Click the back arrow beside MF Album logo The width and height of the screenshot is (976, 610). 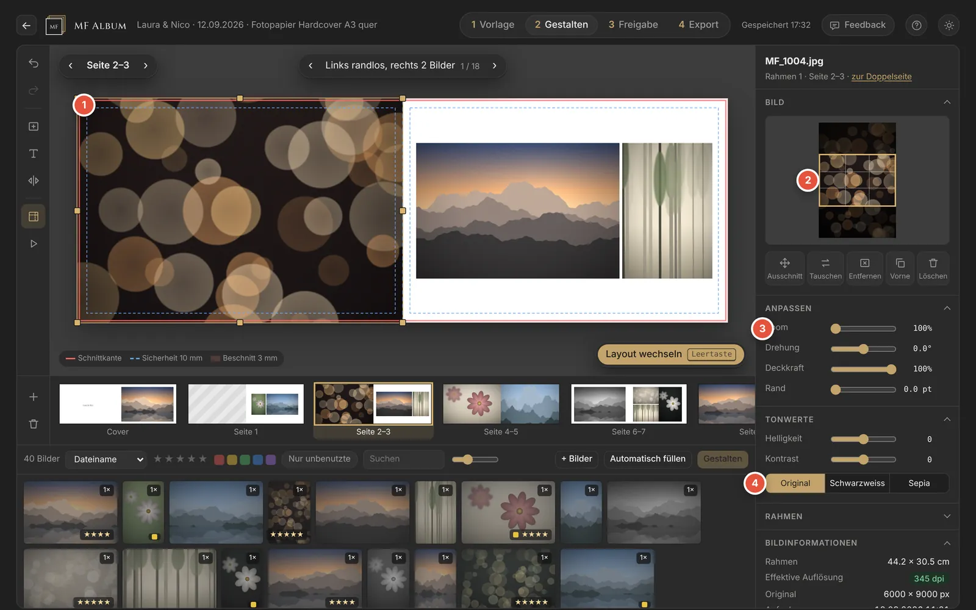[x=26, y=25]
